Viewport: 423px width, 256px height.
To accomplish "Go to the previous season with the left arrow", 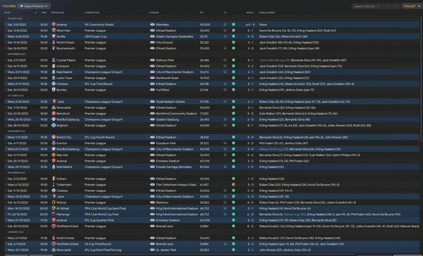I will coord(387,6).
